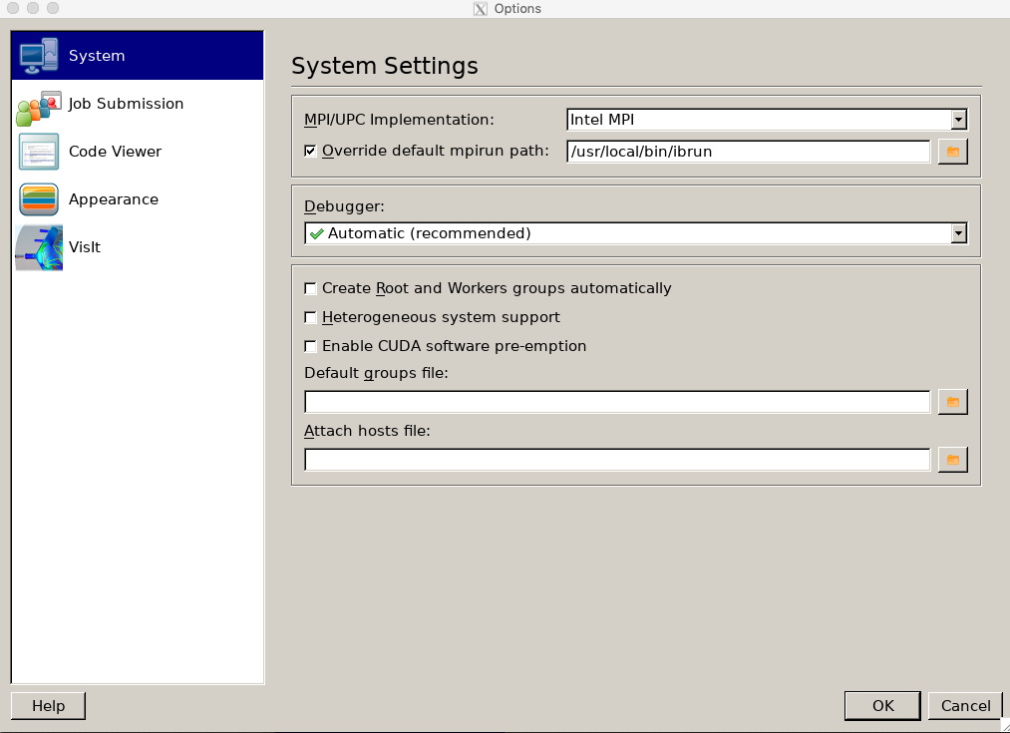Click the Help button

point(48,706)
